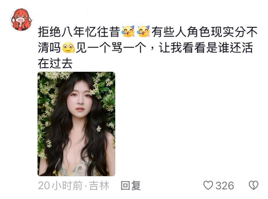Image resolution: width=268 pixels, height=199 pixels.
Task: Click the comment text 拒绝八年忆往昔
Action: pyautogui.click(x=79, y=32)
